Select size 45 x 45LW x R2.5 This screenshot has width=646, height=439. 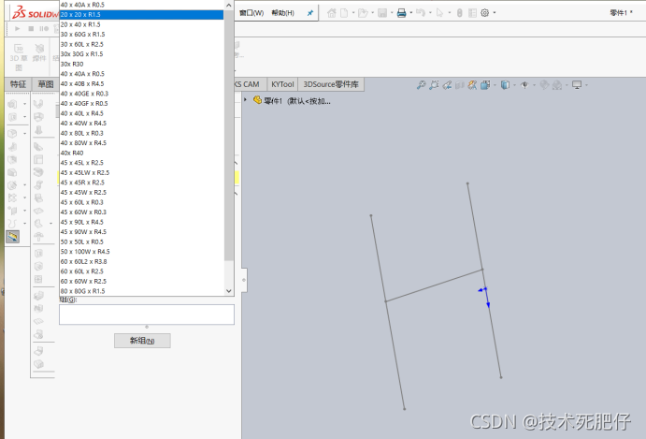click(142, 172)
